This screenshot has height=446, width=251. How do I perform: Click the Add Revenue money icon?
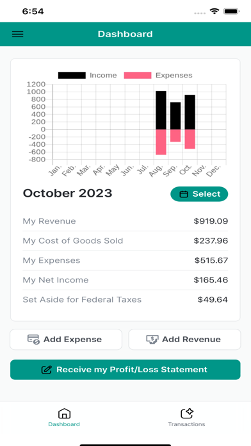click(x=152, y=340)
